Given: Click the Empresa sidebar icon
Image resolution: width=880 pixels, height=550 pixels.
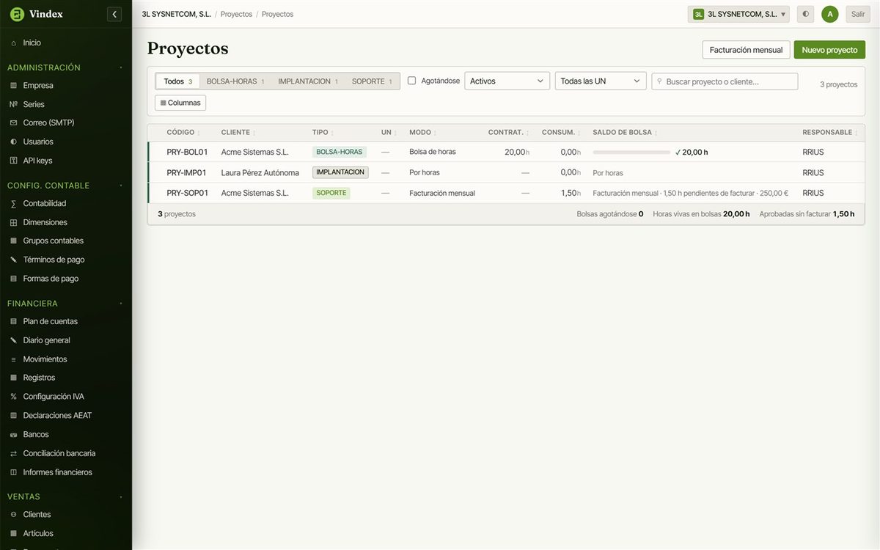Looking at the screenshot, I should (13, 86).
